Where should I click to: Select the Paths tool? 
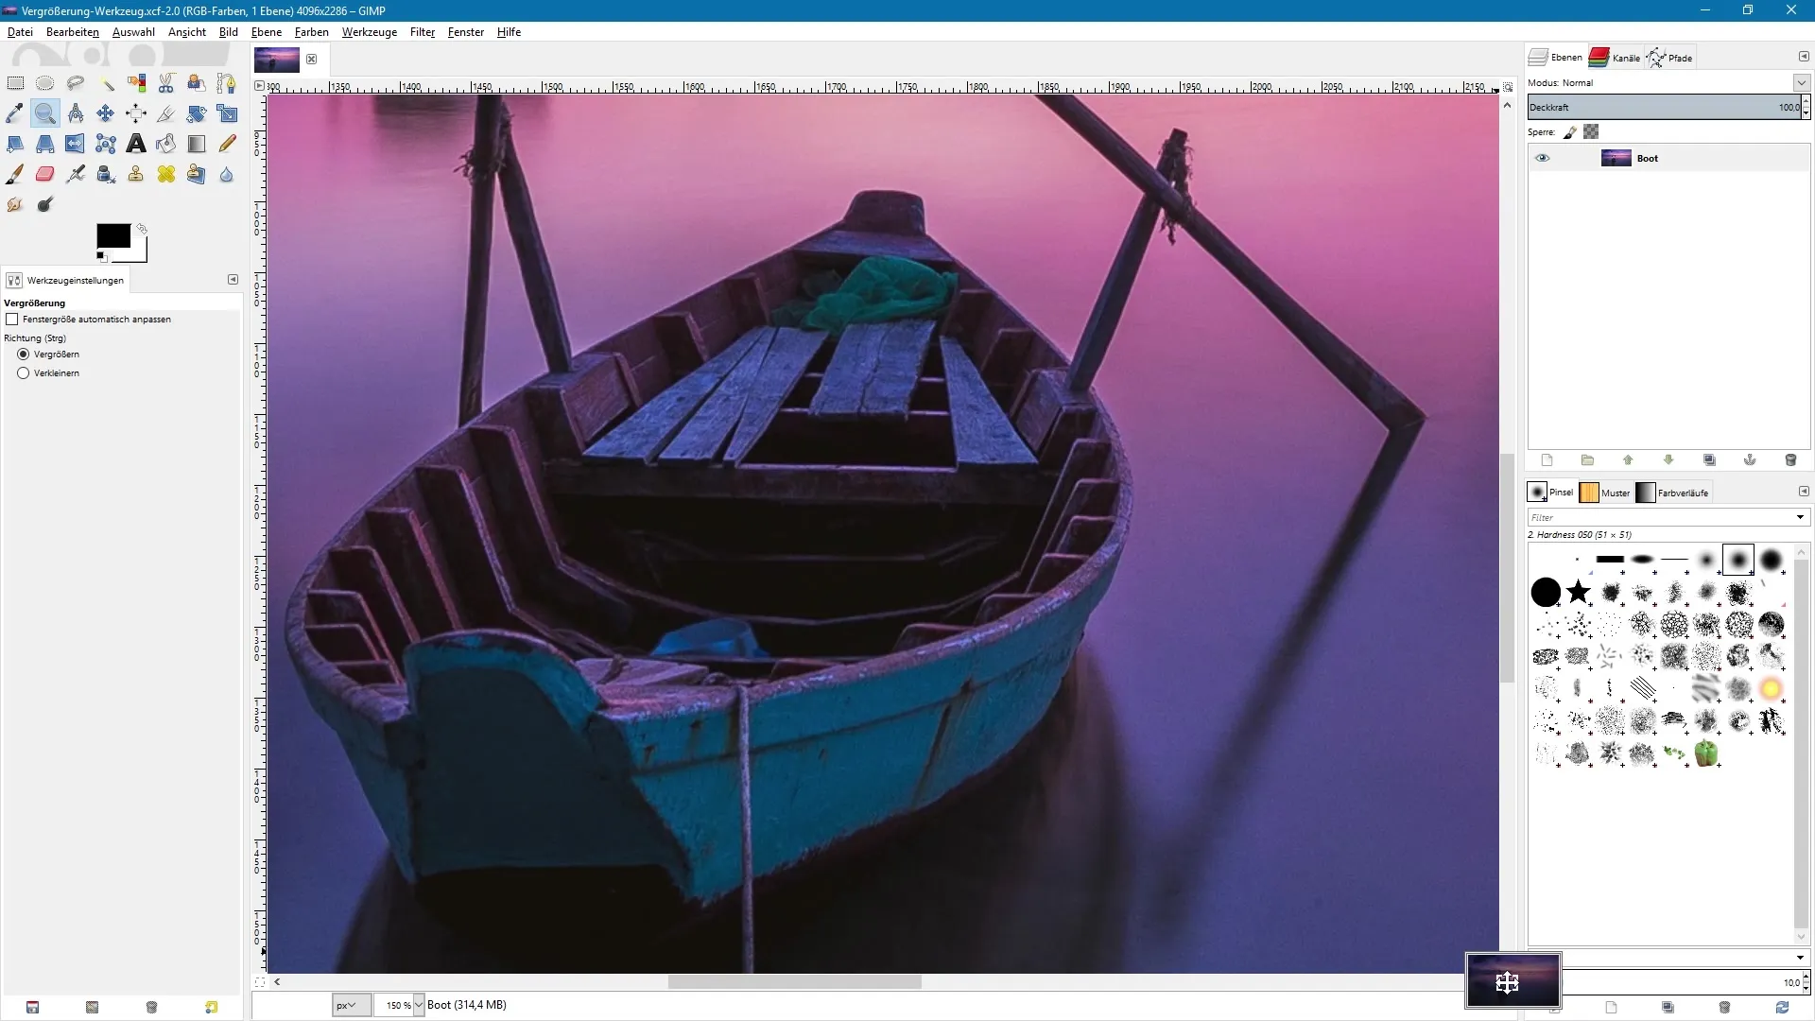(x=227, y=83)
